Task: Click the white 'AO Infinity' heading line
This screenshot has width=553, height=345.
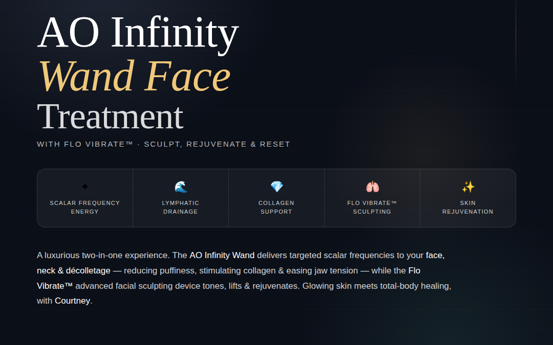Action: point(138,33)
